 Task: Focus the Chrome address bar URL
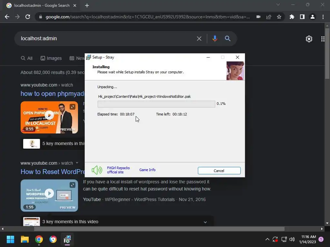148,17
